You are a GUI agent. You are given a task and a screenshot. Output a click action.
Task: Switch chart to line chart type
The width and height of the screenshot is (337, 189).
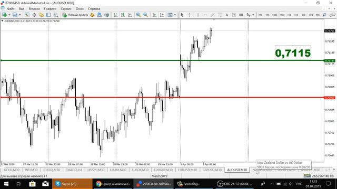[x=130, y=15]
